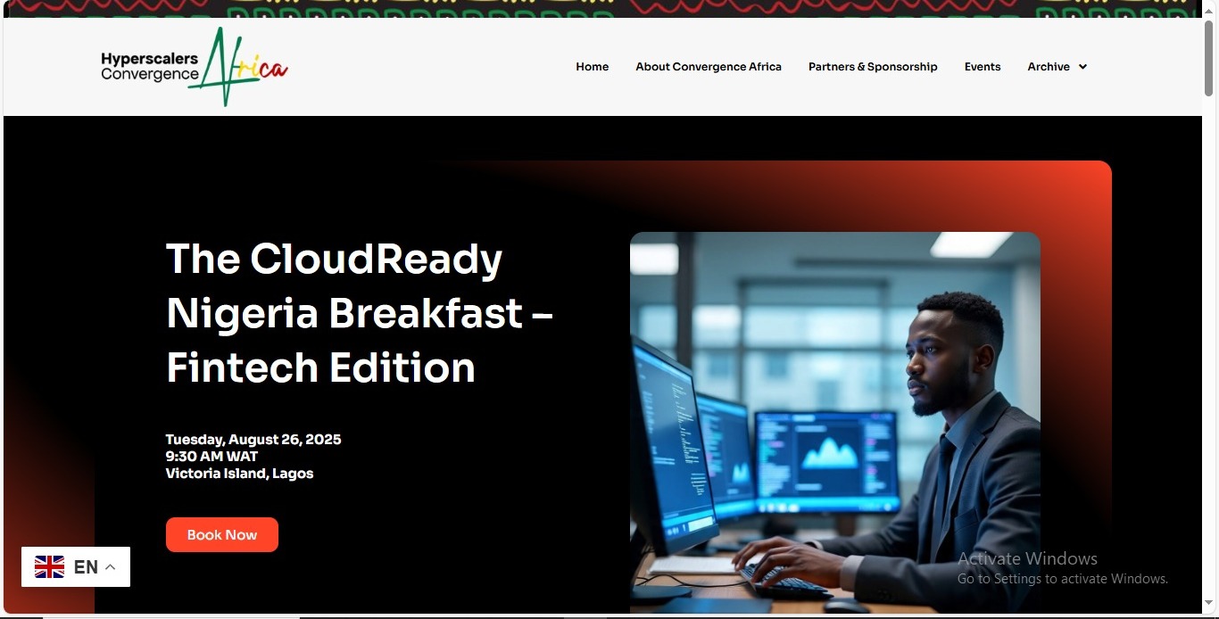Open the 'Partners & Sponsorship' page
1219x619 pixels.
pos(873,66)
